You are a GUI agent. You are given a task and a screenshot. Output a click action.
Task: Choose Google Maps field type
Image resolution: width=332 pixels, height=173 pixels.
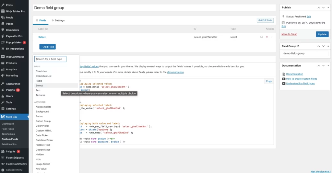(x=43, y=150)
